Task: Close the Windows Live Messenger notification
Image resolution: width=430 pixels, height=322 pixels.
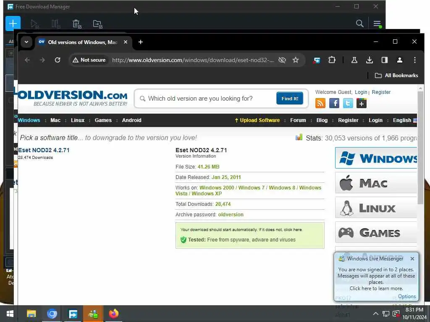Action: coord(412,258)
